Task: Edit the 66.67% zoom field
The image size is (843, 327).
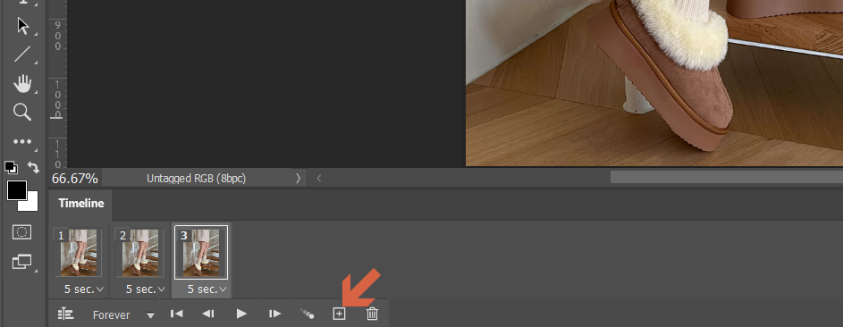Action: (75, 179)
